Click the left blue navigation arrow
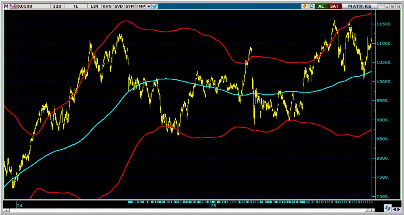 pyautogui.click(x=395, y=210)
